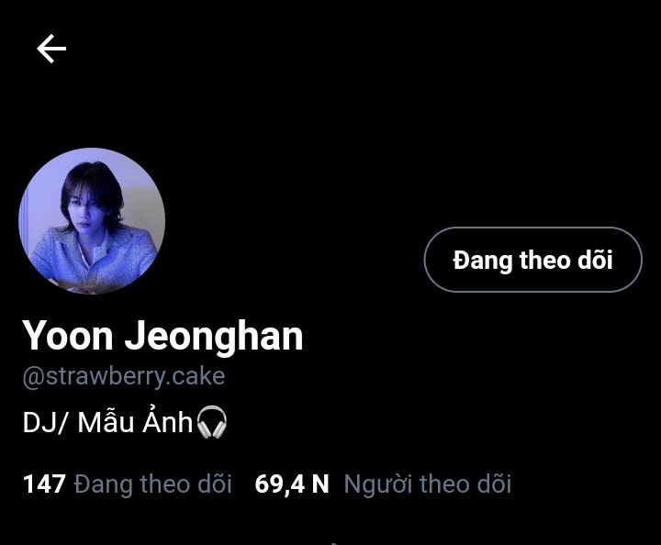Click the display name Yoon Jeonghan
This screenshot has height=545, width=661.
(162, 336)
